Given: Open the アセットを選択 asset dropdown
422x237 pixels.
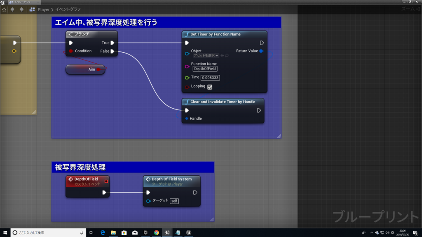Looking at the screenshot, I should [x=205, y=56].
